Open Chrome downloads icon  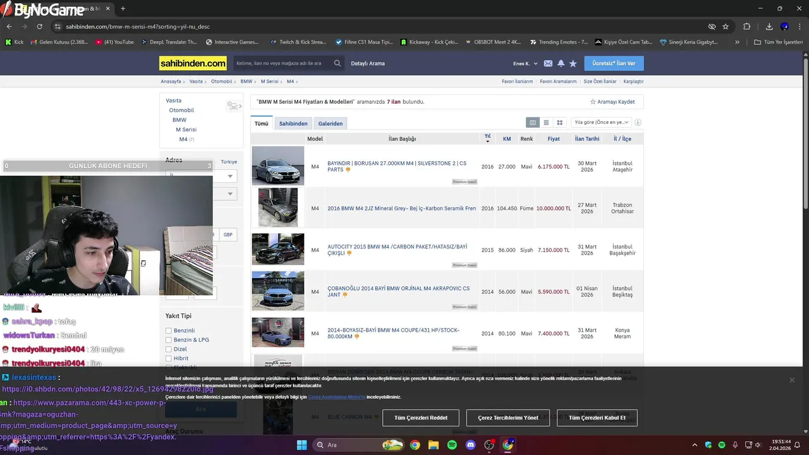[769, 27]
